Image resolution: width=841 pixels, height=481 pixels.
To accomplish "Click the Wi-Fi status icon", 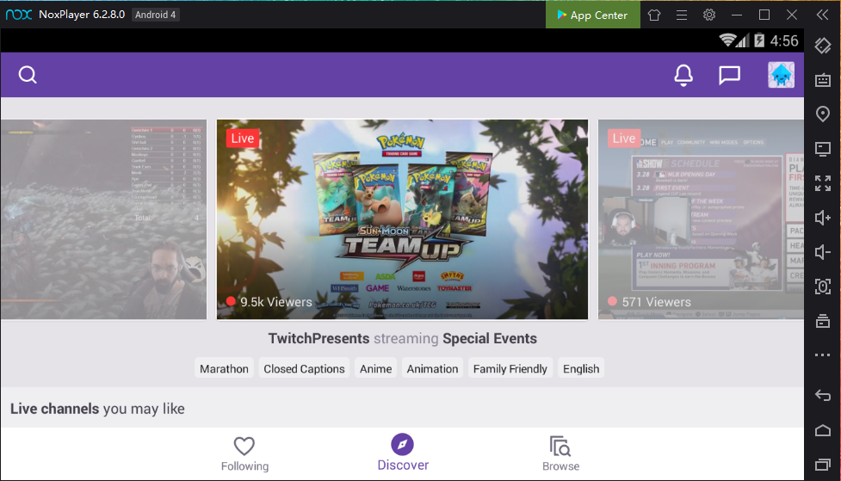I will point(727,40).
